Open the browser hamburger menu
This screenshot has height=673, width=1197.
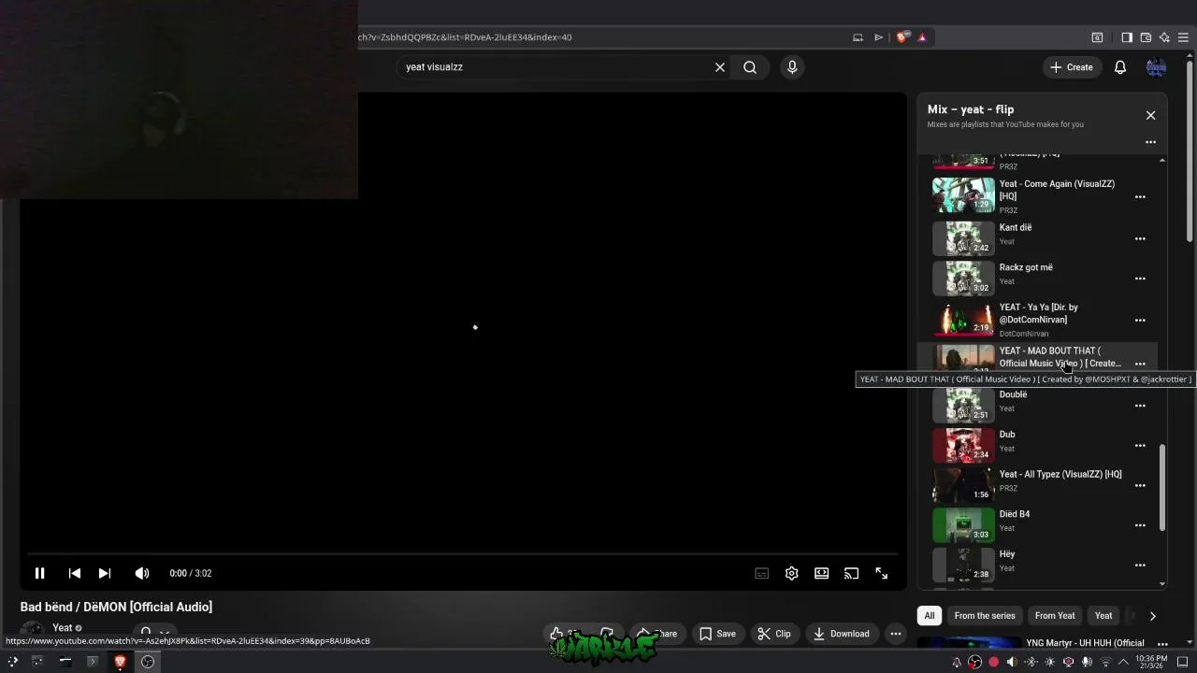(1183, 37)
